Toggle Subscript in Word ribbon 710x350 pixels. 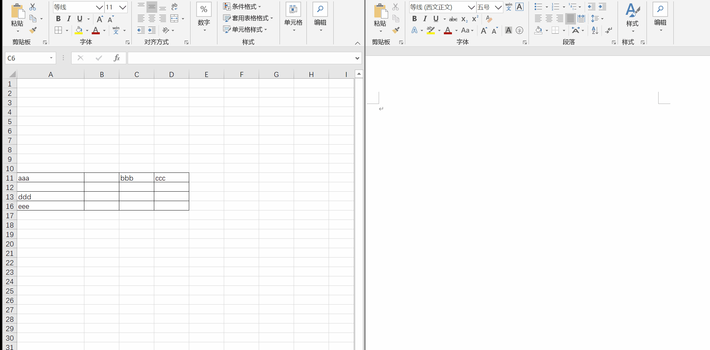click(464, 19)
